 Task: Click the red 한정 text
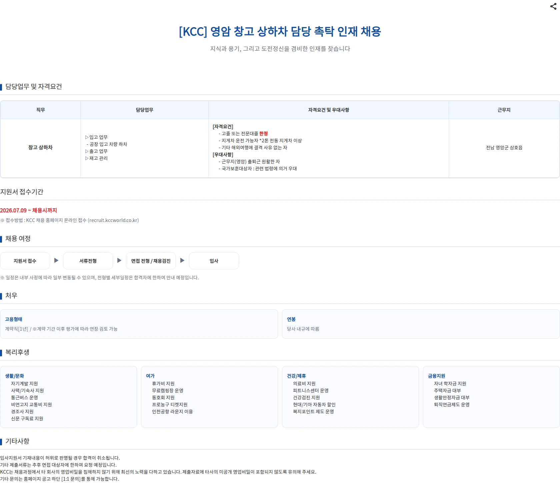pos(264,134)
